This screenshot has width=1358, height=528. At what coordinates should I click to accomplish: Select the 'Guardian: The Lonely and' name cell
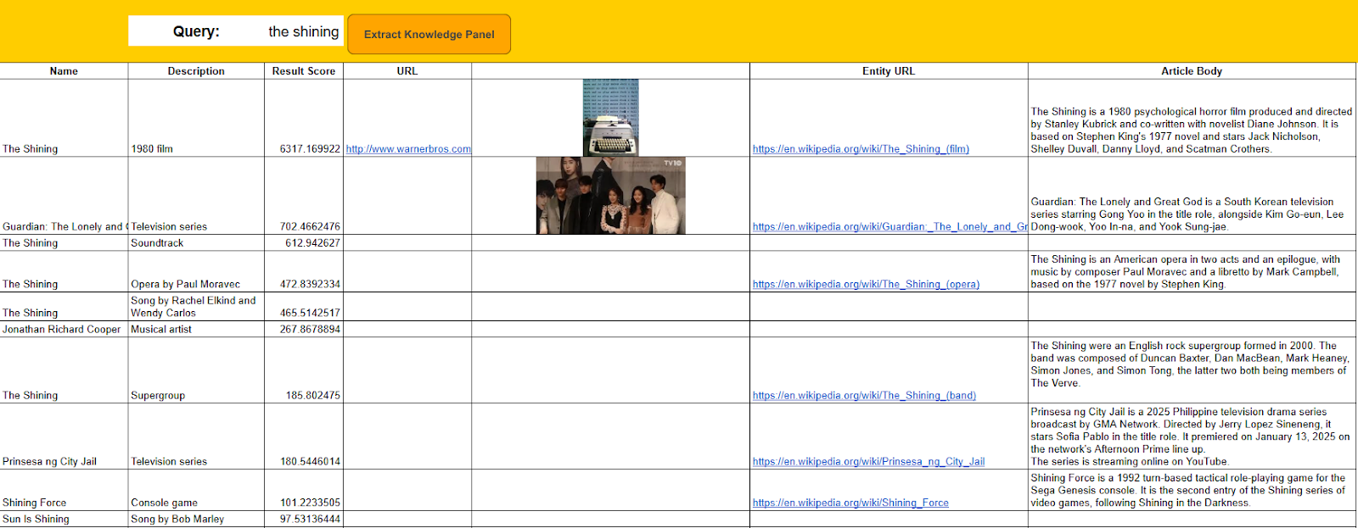[x=64, y=196]
